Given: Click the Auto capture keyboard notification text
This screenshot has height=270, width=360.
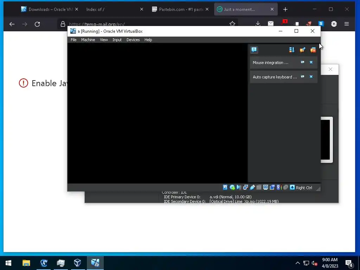Looking at the screenshot, I should (x=275, y=77).
